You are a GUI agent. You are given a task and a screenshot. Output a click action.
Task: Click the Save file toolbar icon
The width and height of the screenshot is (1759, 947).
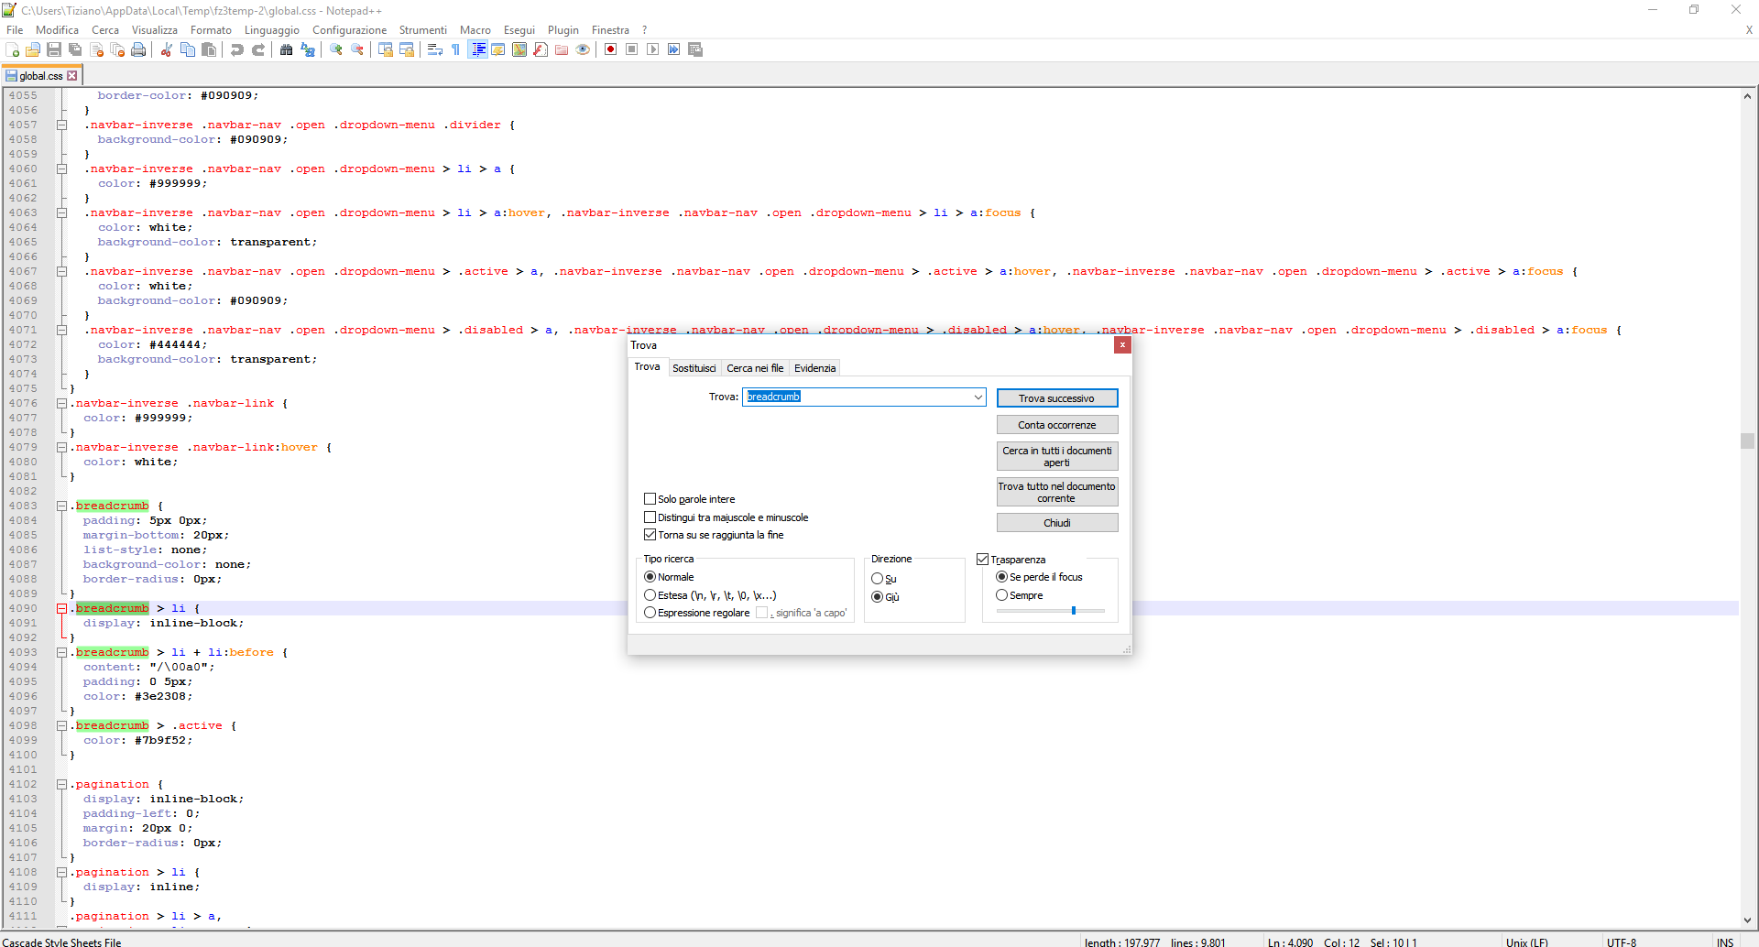click(54, 49)
